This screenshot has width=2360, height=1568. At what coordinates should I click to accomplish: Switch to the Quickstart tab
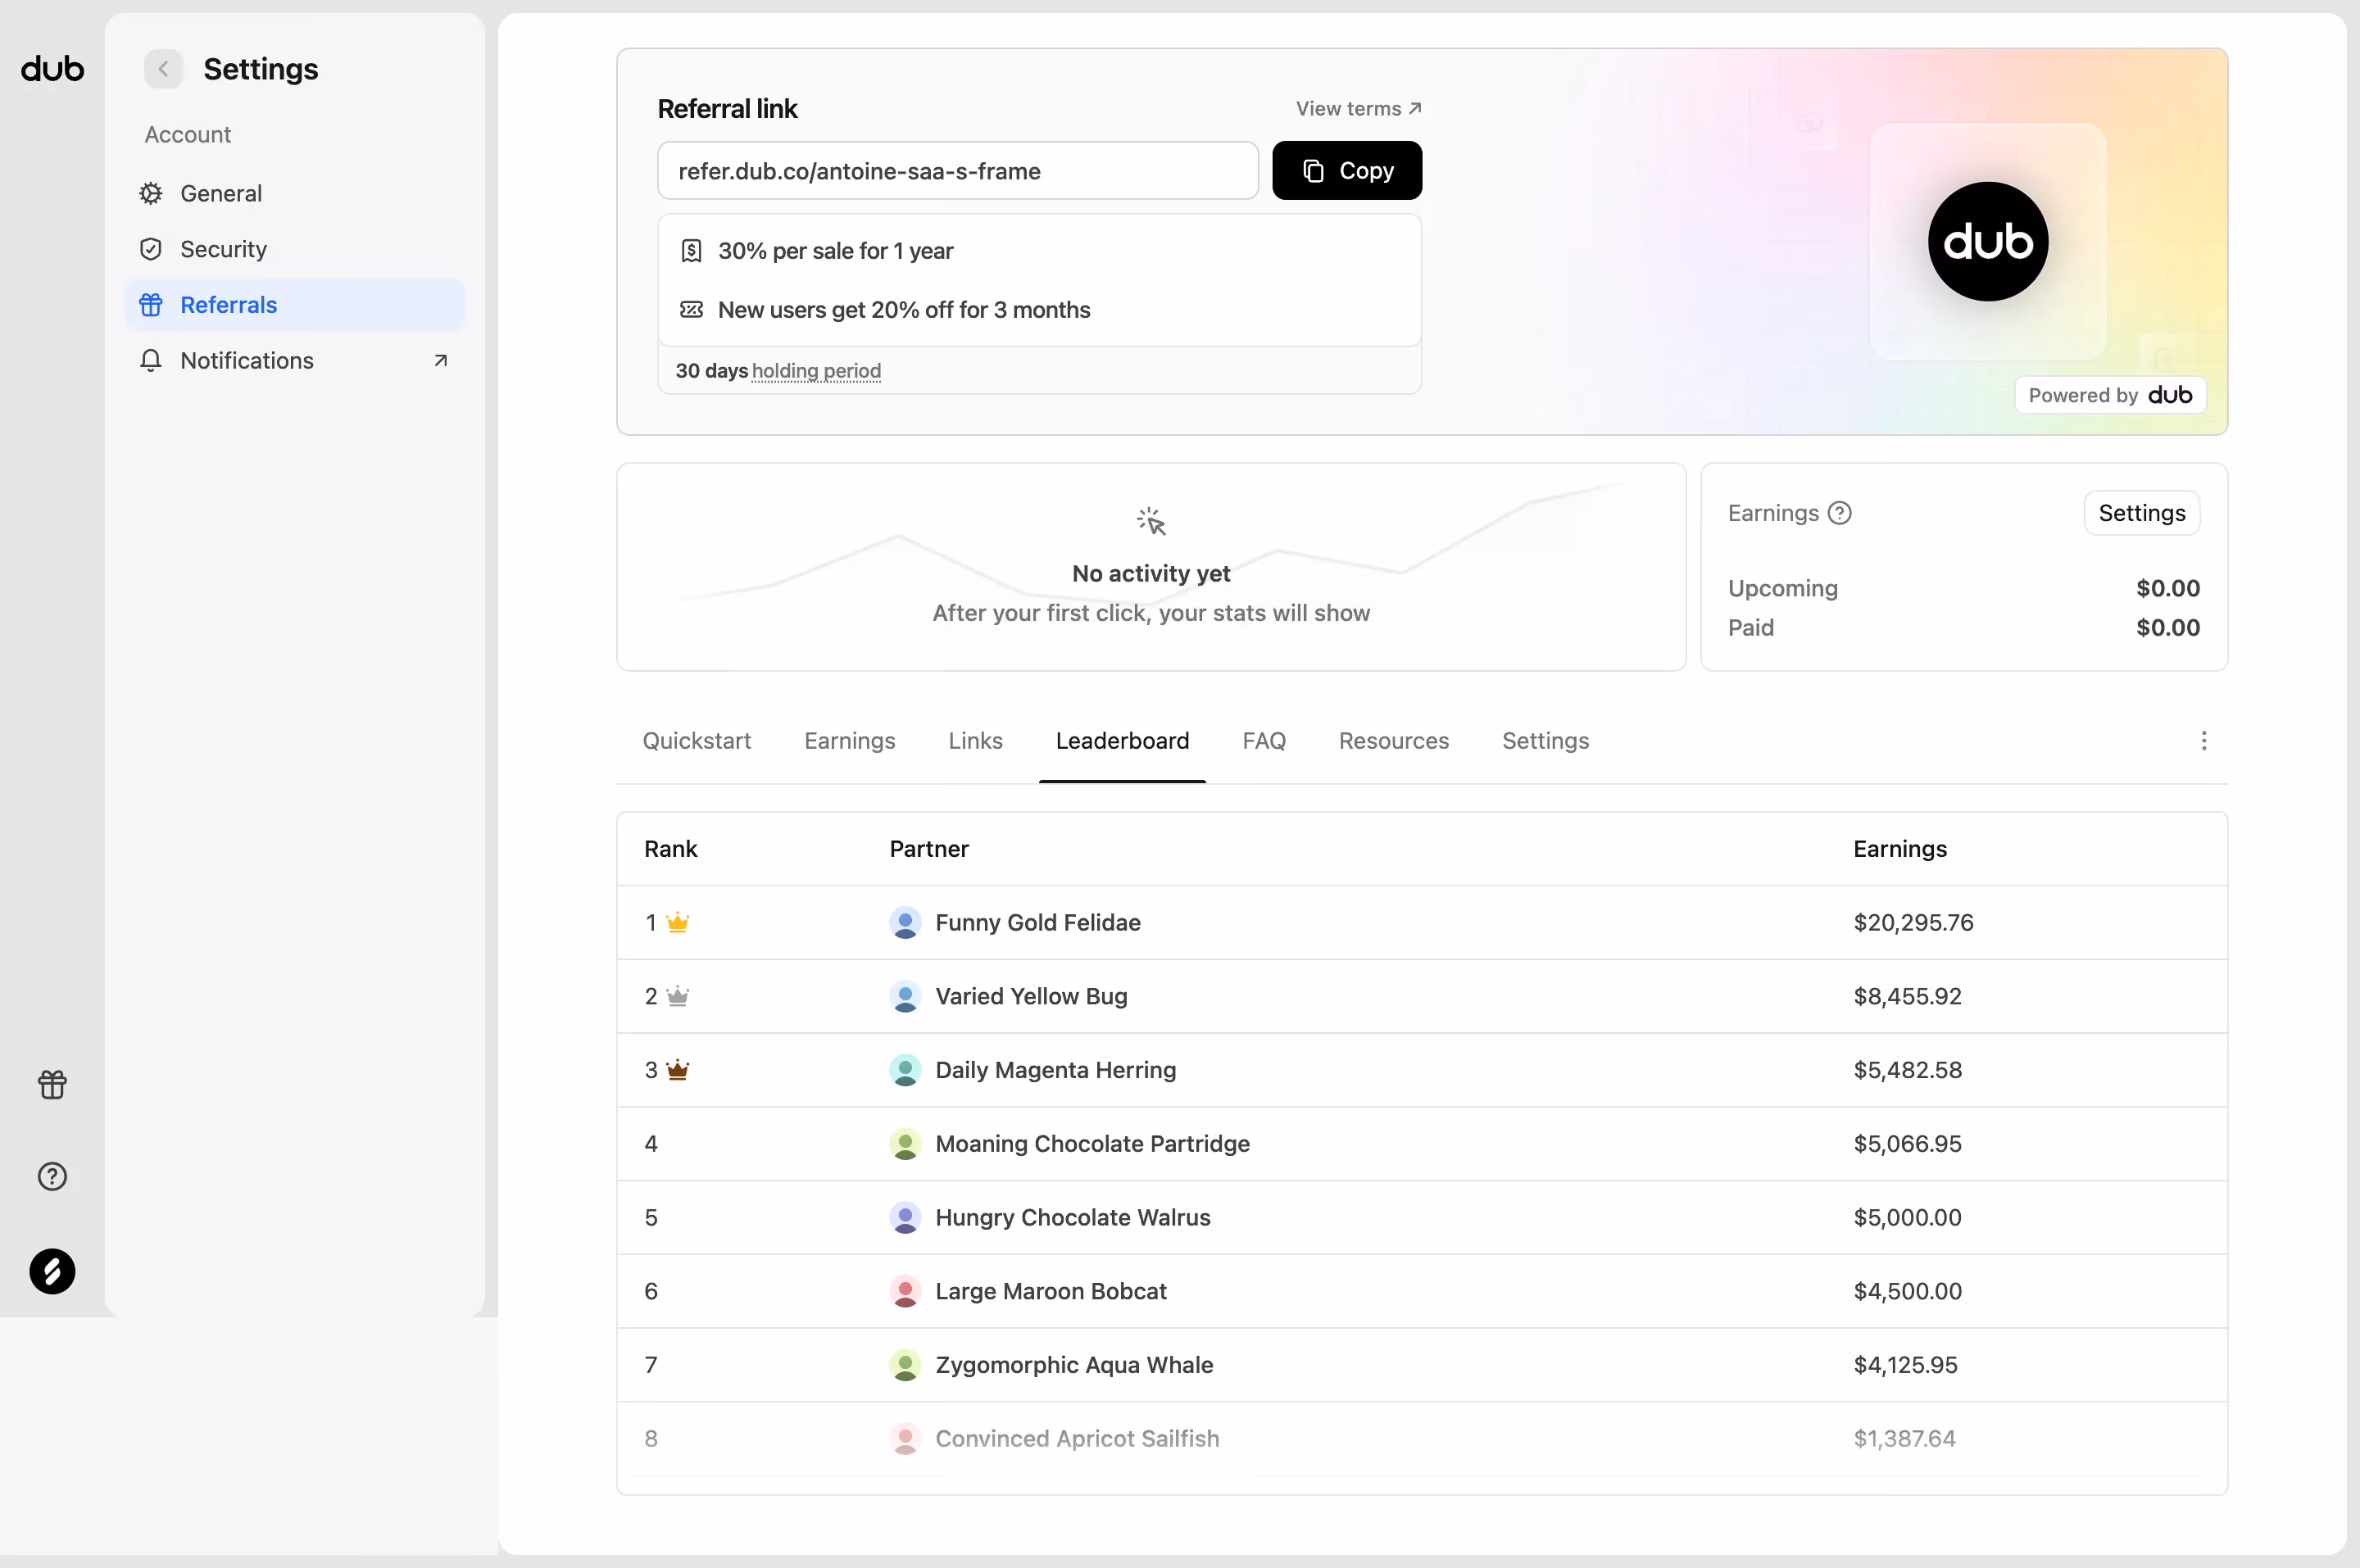(697, 741)
